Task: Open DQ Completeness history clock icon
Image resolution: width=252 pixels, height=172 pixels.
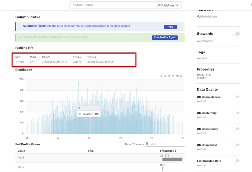Action: [237, 97]
